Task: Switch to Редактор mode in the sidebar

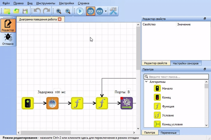Action: coord(8,25)
